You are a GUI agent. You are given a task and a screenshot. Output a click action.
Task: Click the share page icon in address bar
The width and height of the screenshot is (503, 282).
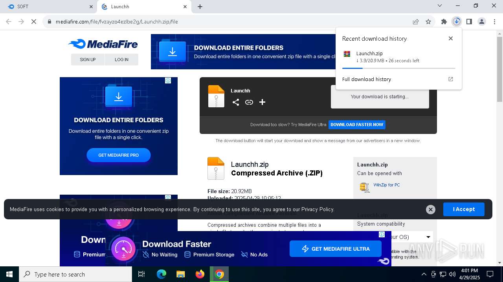pos(416,22)
